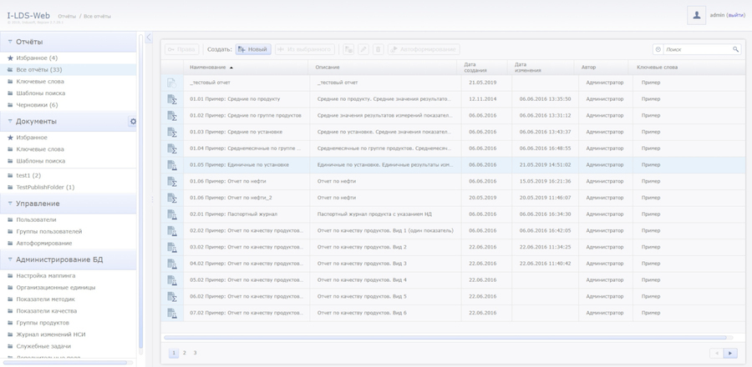Click the user avatar icon
Image resolution: width=752 pixels, height=367 pixels.
click(696, 15)
